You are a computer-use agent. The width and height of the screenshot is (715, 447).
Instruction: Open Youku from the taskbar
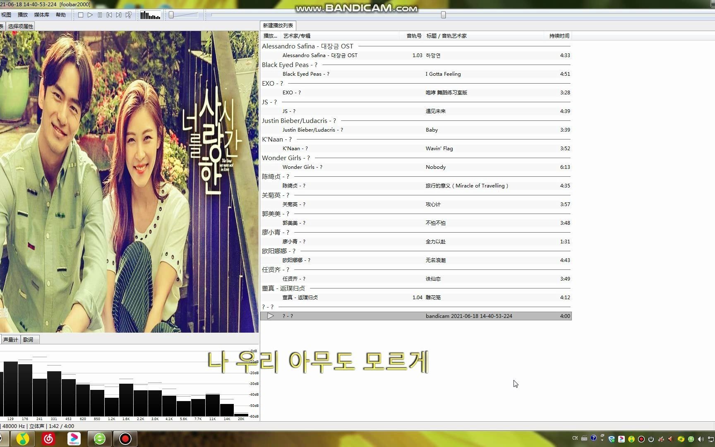74,439
